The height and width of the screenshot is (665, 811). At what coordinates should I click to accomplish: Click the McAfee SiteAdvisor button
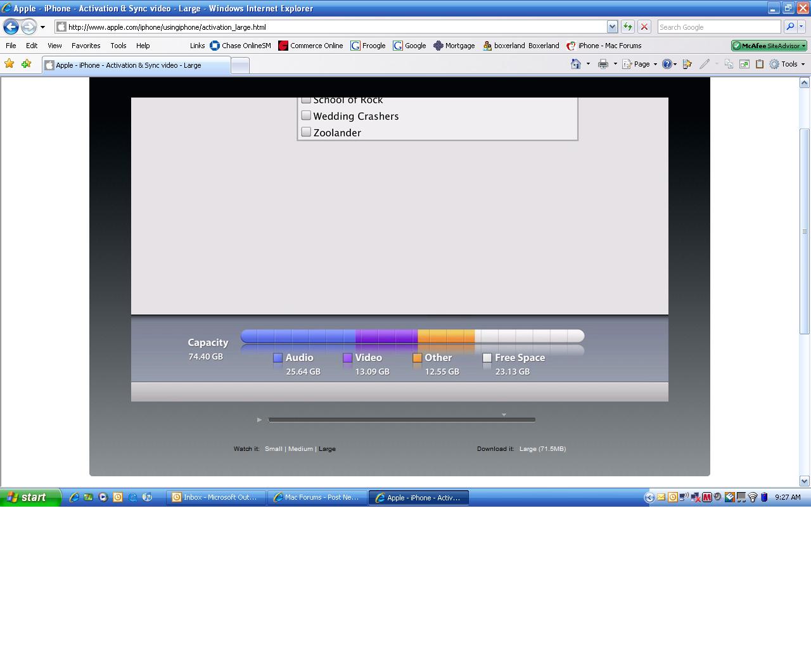tap(769, 46)
